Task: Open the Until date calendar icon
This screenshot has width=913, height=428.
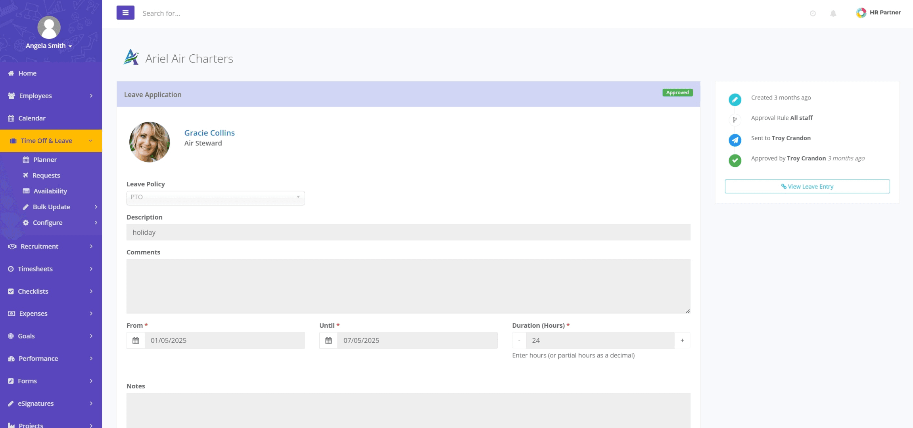Action: [328, 340]
